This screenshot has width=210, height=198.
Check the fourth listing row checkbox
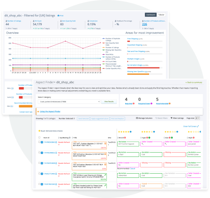pos(39,174)
